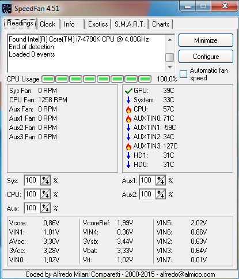Click the blue arrow icon beside AUXTIN2

128,137
